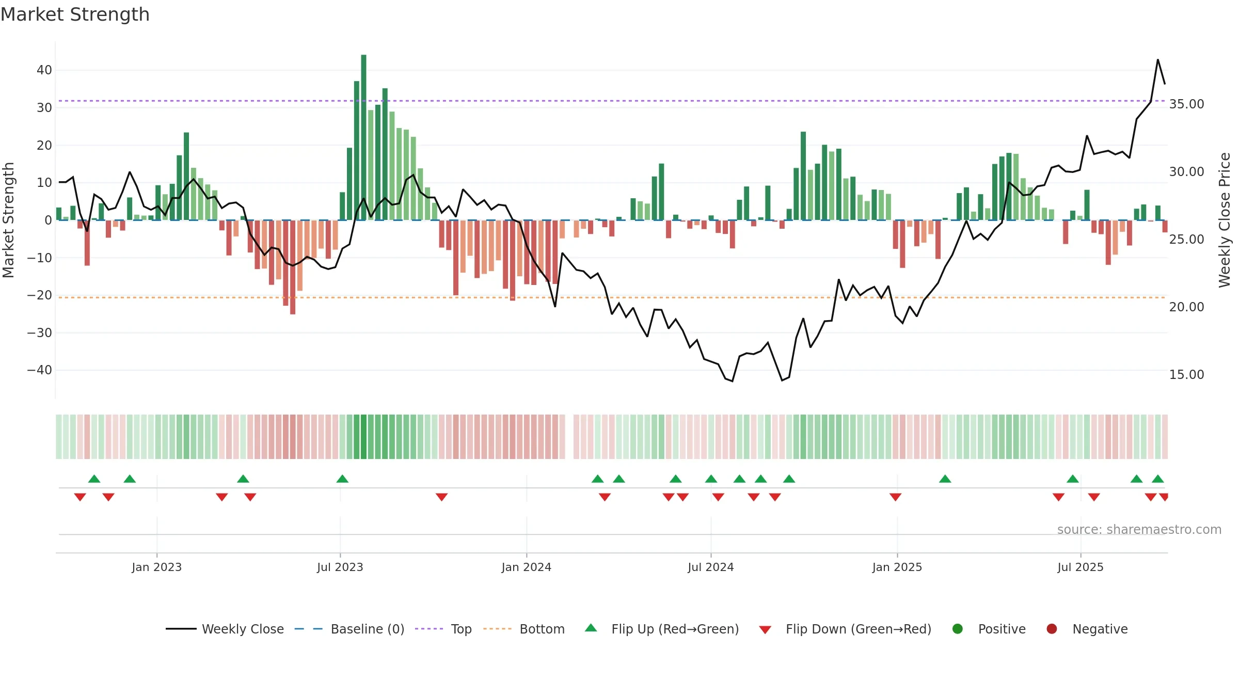Click the 30.00 price axis label

[1186, 172]
